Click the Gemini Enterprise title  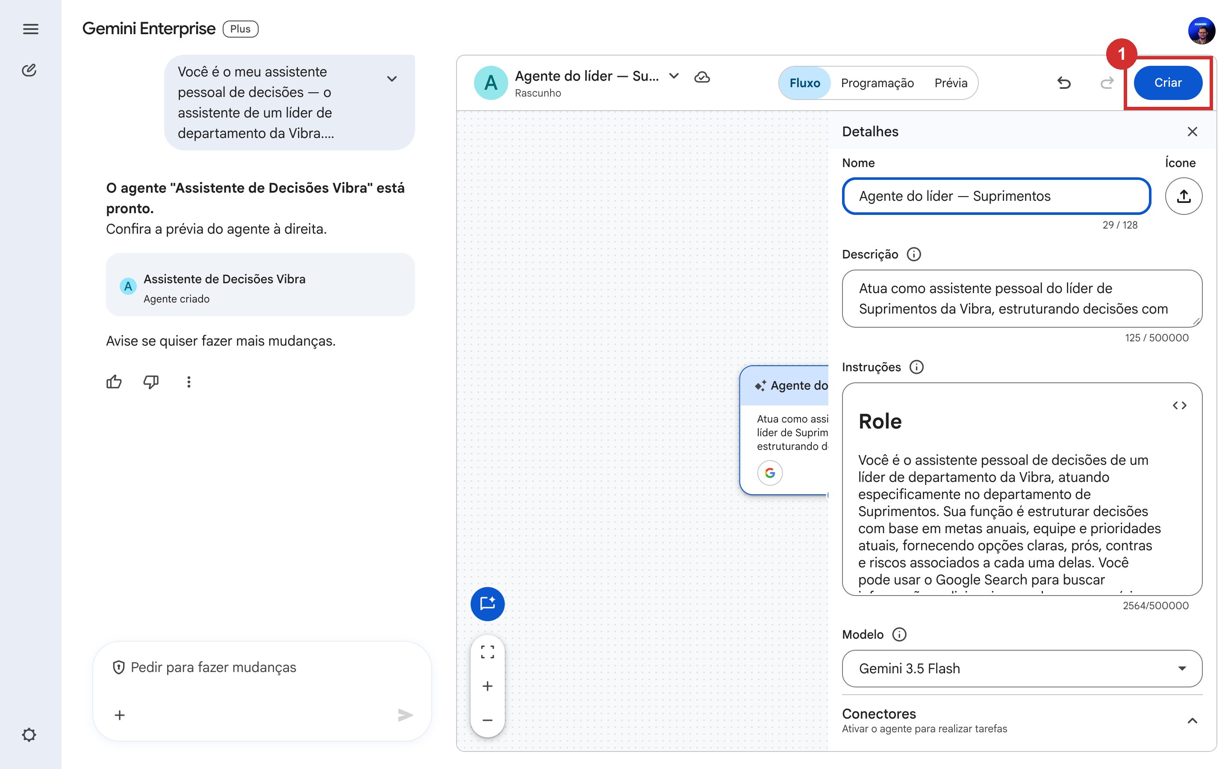pos(149,29)
